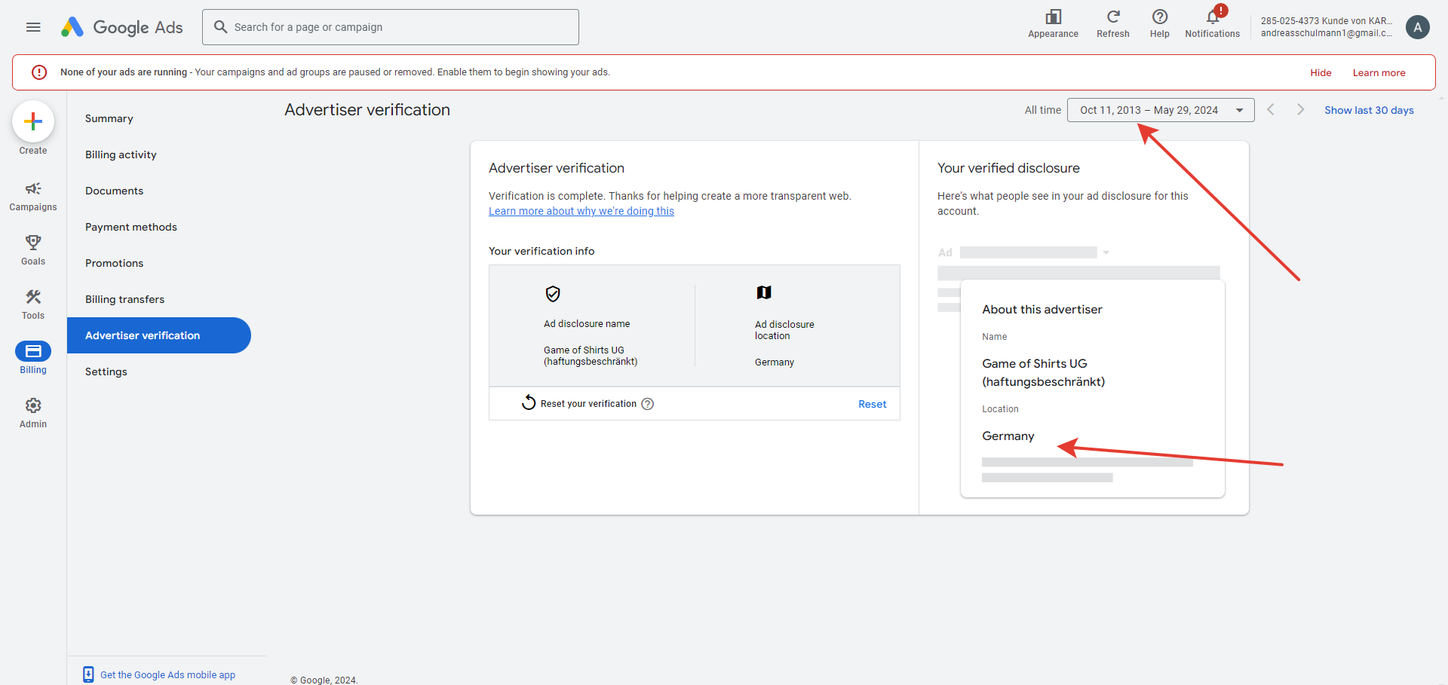Click the Create plus button
This screenshot has width=1448, height=685.
click(x=33, y=121)
